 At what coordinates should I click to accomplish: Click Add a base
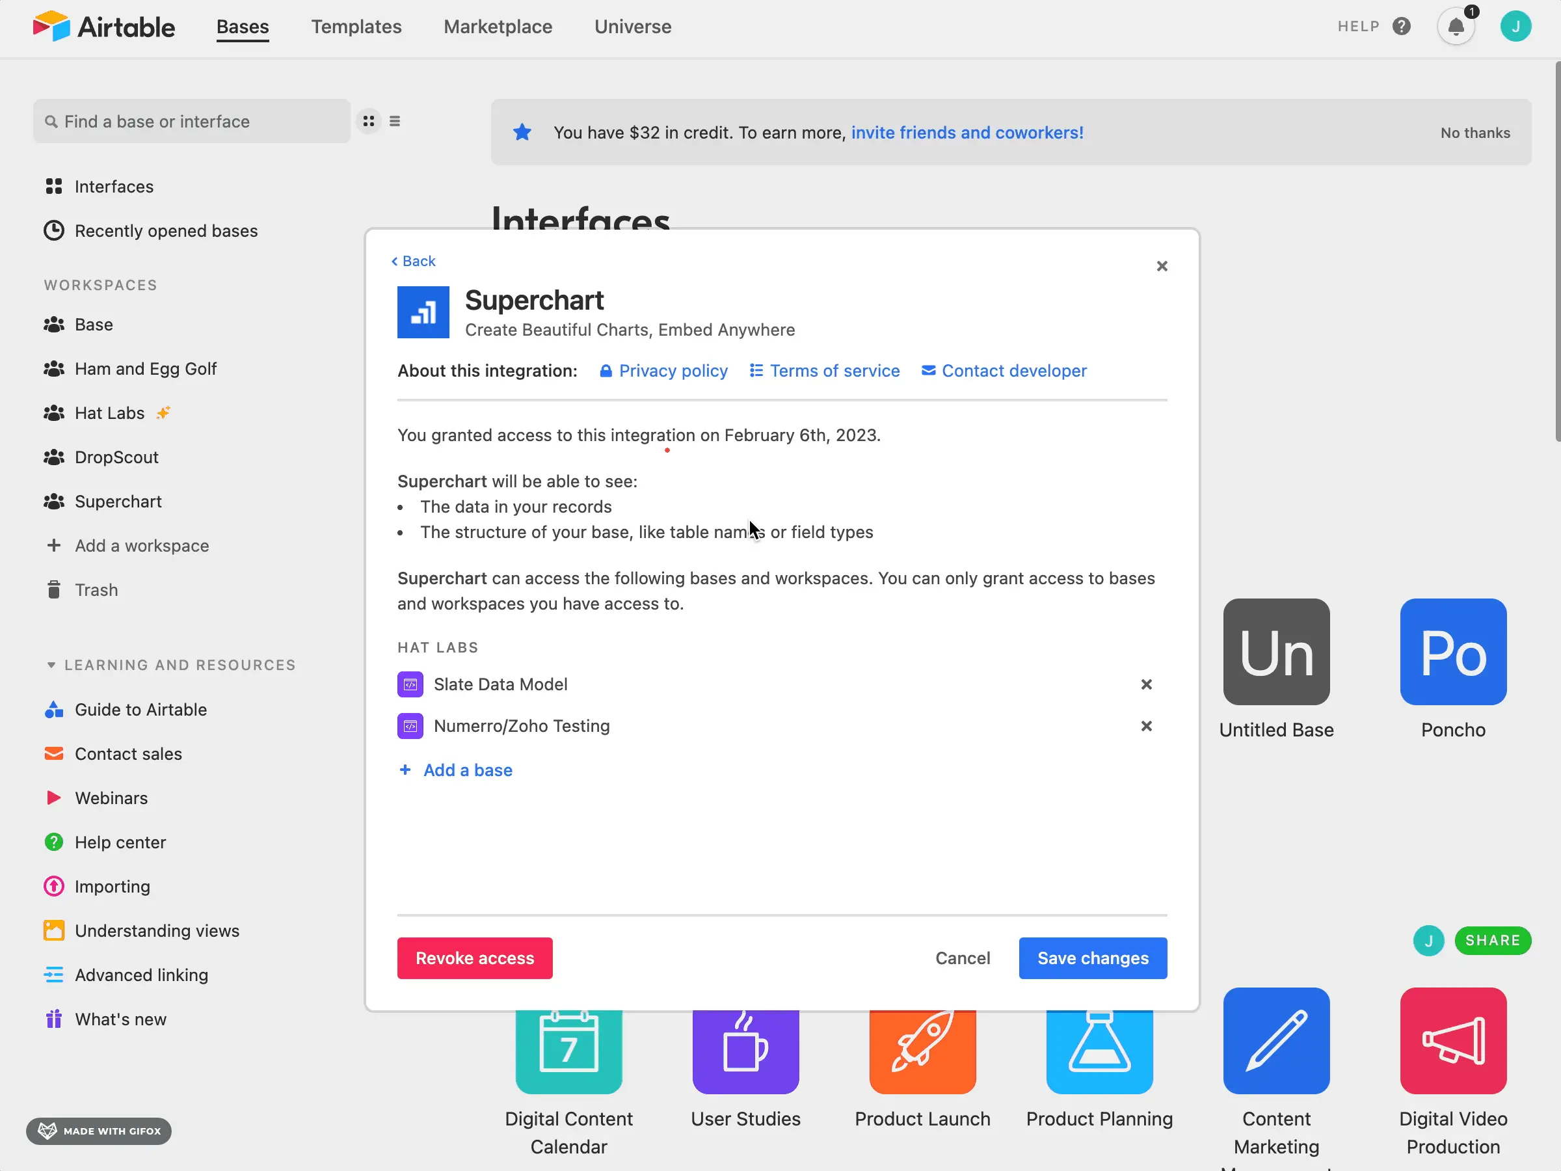[x=457, y=770]
